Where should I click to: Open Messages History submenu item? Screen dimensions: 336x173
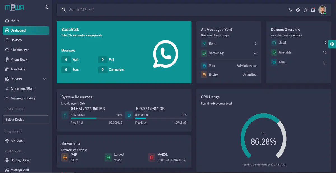pyautogui.click(x=23, y=98)
